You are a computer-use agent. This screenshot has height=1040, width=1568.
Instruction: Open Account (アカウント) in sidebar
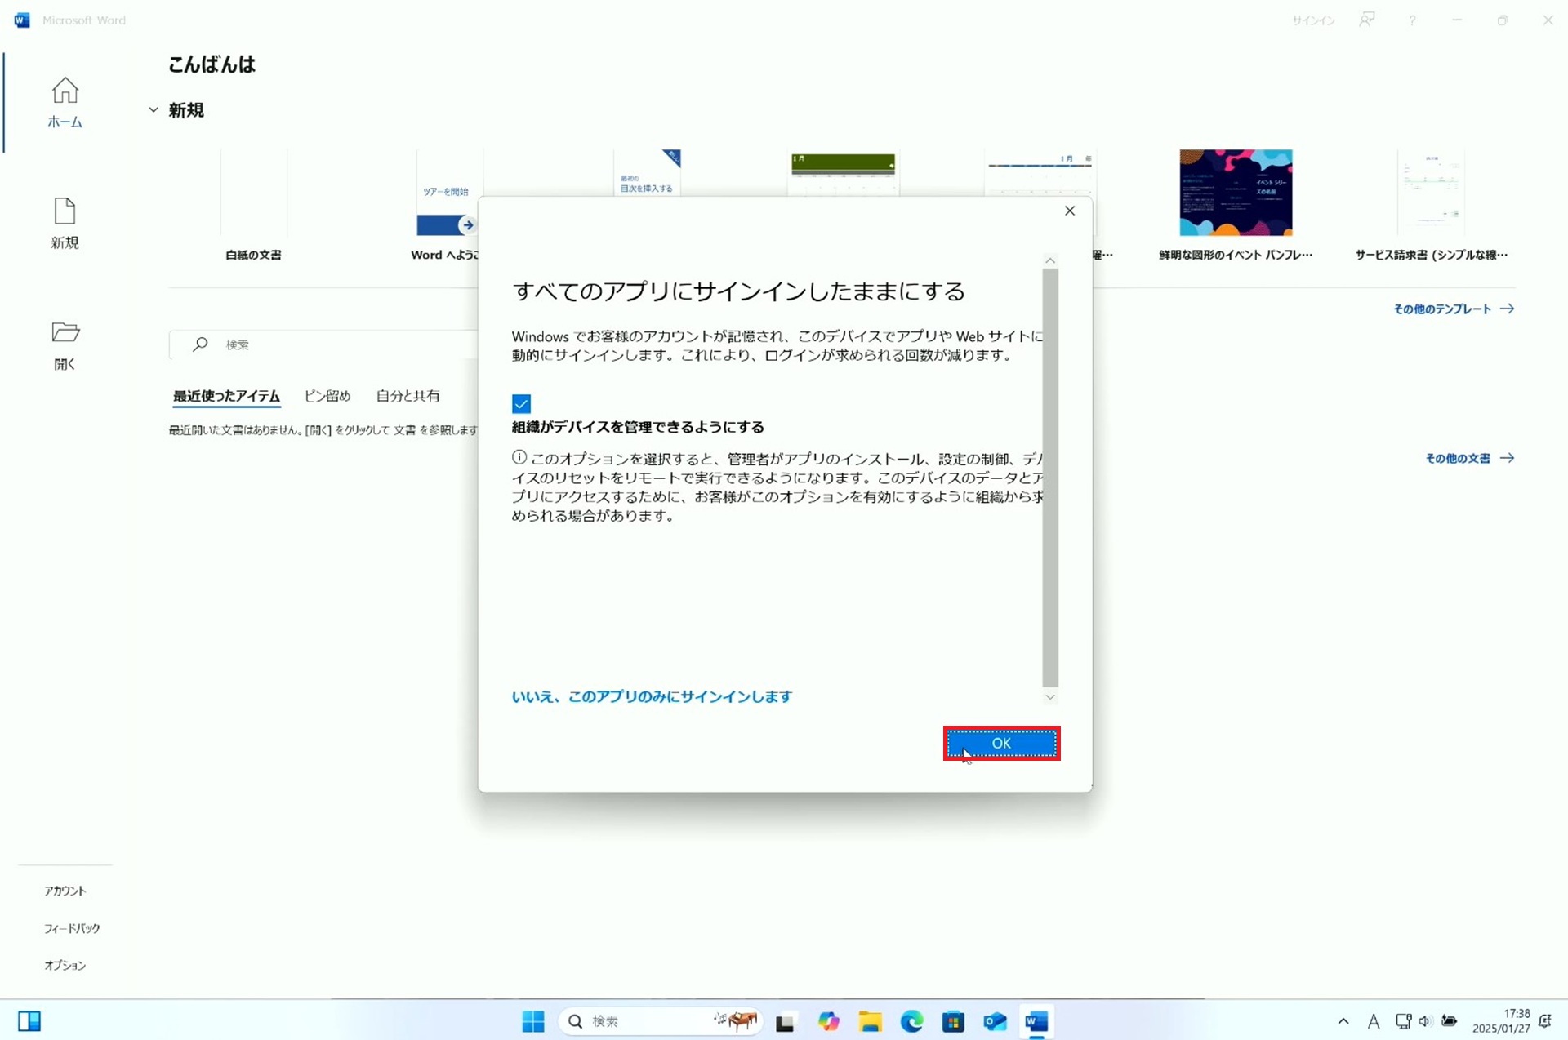[x=65, y=891]
